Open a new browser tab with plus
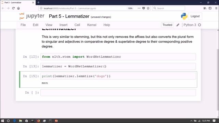The width and height of the screenshot is (219, 123). 38,2
